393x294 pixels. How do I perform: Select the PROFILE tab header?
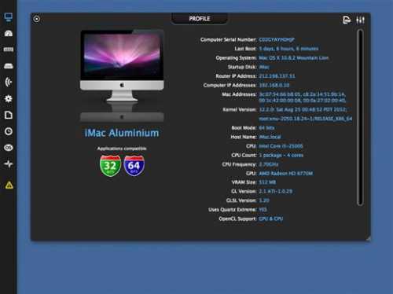pyautogui.click(x=200, y=19)
